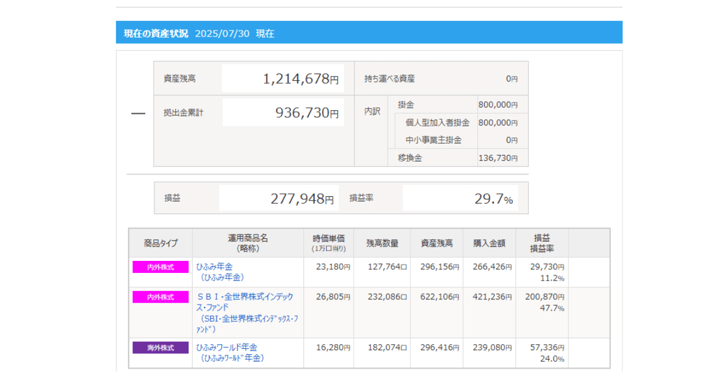
Task: Click ひふみ年金 purchase amount 266,426円
Action: pyautogui.click(x=492, y=267)
